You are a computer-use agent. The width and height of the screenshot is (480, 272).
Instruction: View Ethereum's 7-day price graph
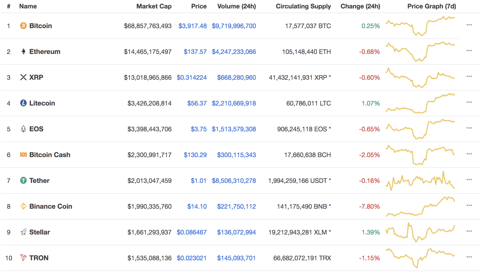(x=420, y=52)
